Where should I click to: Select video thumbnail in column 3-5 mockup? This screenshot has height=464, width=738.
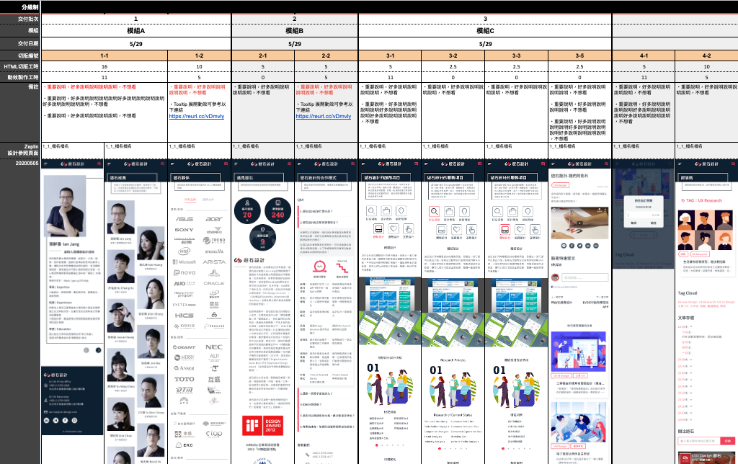(x=579, y=224)
